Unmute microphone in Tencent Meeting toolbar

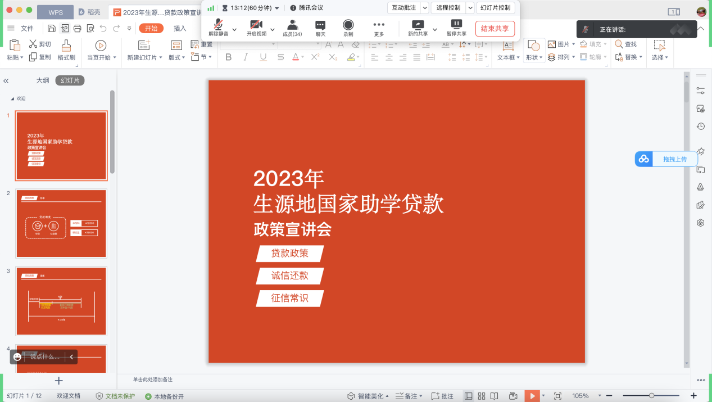coord(218,26)
